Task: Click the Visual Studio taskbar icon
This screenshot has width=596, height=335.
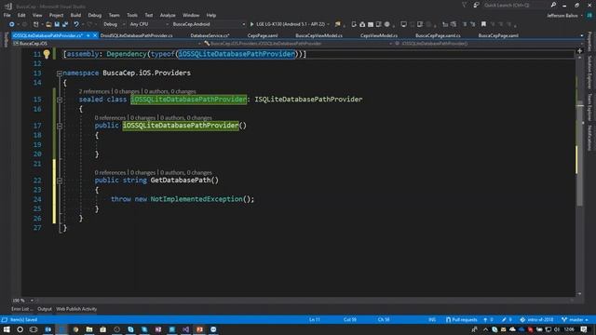Action: click(185, 329)
